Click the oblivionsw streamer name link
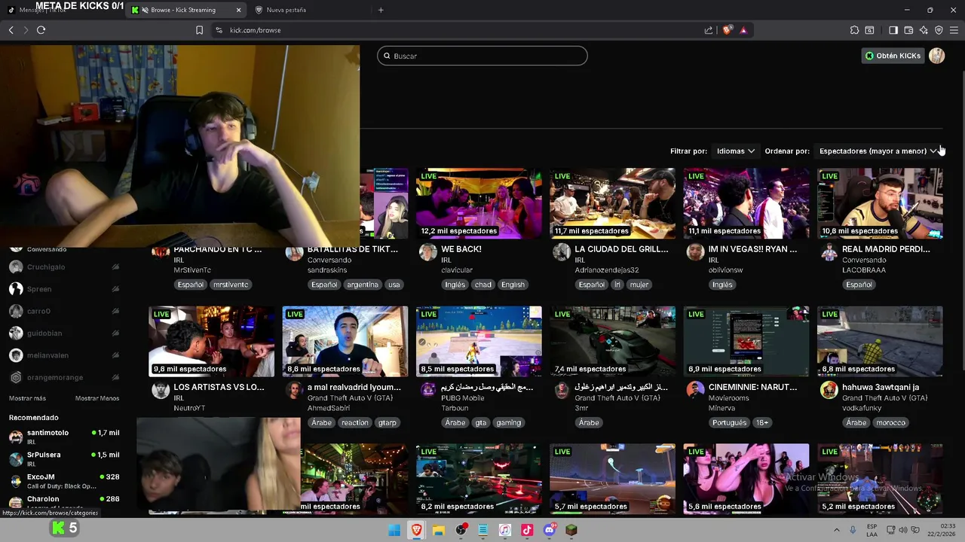 pyautogui.click(x=725, y=270)
